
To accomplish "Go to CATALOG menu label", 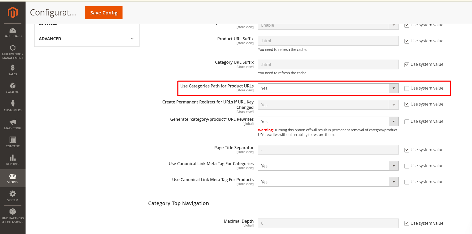I will pos(13,92).
